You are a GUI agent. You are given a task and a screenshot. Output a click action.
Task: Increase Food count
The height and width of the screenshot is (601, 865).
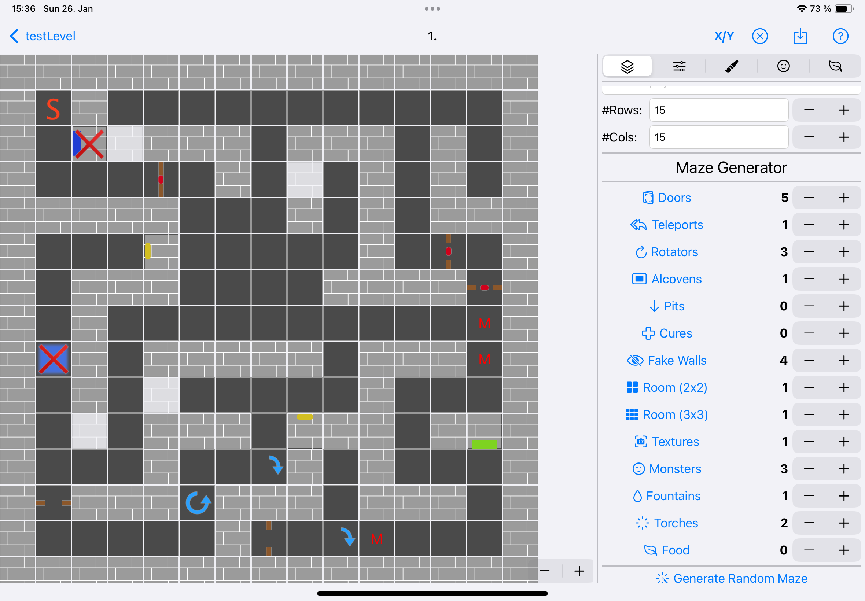click(x=844, y=550)
